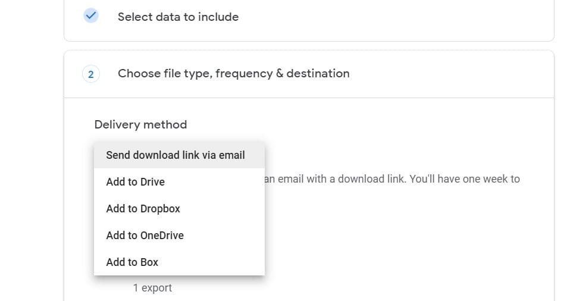Collapse "Choose file type, frequency & destination" section
This screenshot has height=301, width=564.
pos(233,74)
